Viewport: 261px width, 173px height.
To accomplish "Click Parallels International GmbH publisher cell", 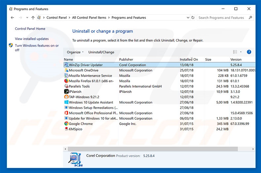I will pyautogui.click(x=140, y=86).
